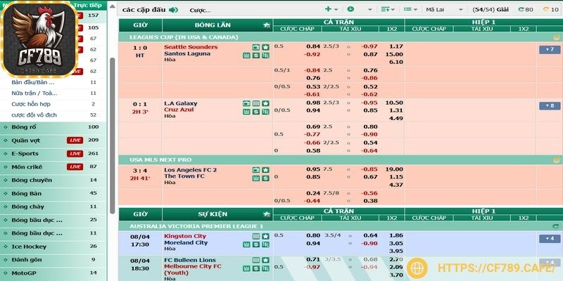Open statistics chart icon in Melbourne City FC row
The height and width of the screenshot is (281, 563).
(x=246, y=268)
